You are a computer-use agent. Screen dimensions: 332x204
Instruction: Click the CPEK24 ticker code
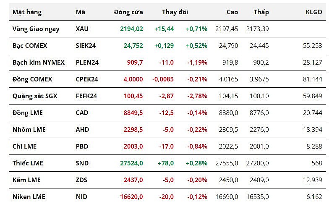86,79
